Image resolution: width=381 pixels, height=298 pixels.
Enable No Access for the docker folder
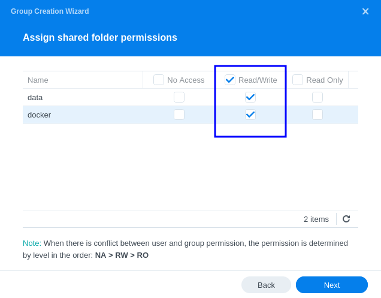click(x=179, y=115)
